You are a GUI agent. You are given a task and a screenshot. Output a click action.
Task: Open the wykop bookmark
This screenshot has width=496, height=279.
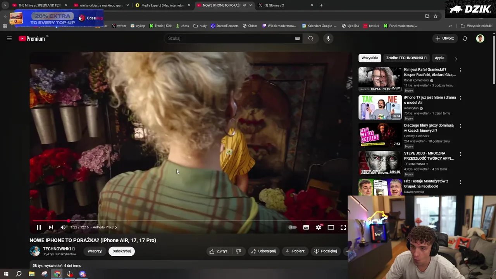[138, 26]
